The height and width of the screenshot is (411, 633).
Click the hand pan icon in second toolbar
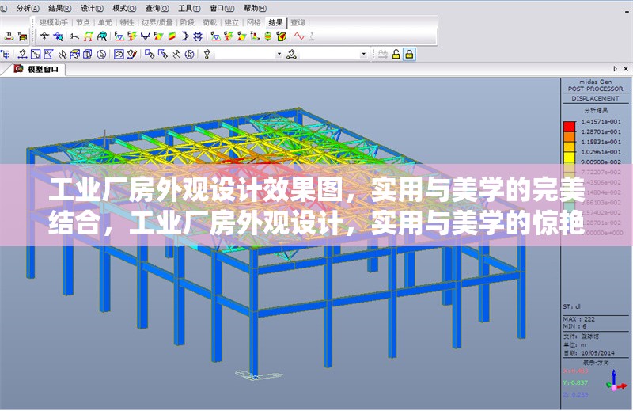[x=176, y=54]
